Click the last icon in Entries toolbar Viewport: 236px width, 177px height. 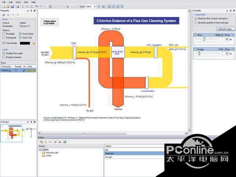tap(65, 142)
